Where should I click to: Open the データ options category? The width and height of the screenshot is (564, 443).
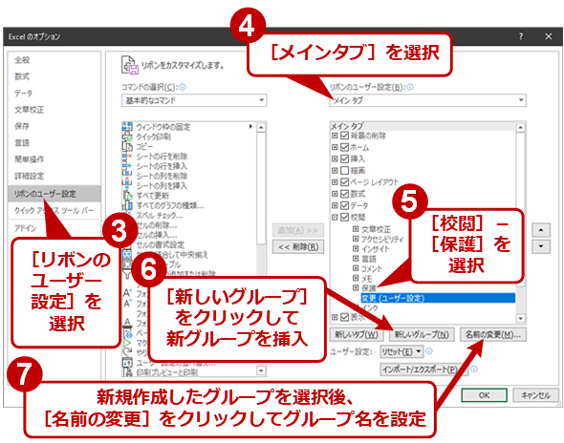tap(23, 93)
